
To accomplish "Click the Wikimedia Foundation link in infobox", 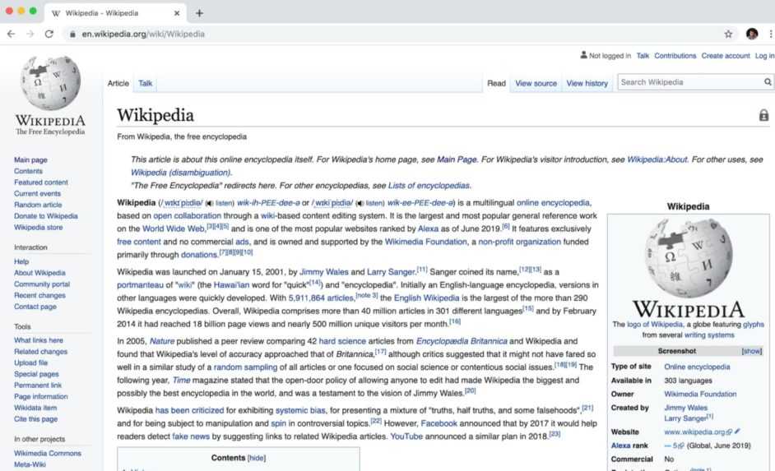I will pyautogui.click(x=700, y=394).
